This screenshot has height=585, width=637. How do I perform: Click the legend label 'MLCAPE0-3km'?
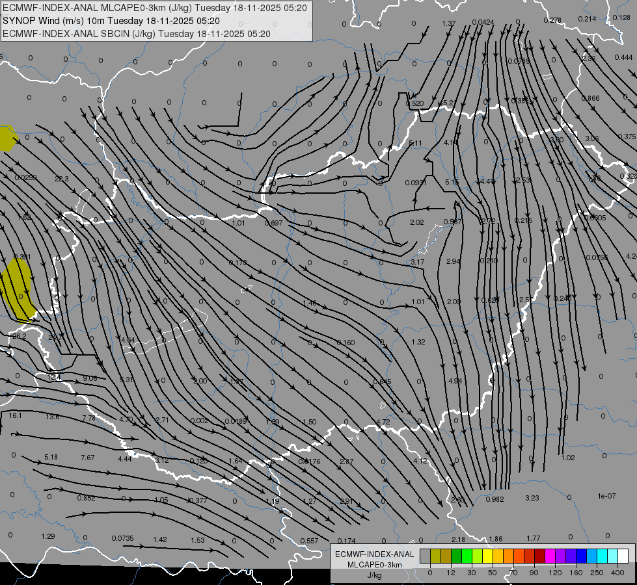coord(375,564)
